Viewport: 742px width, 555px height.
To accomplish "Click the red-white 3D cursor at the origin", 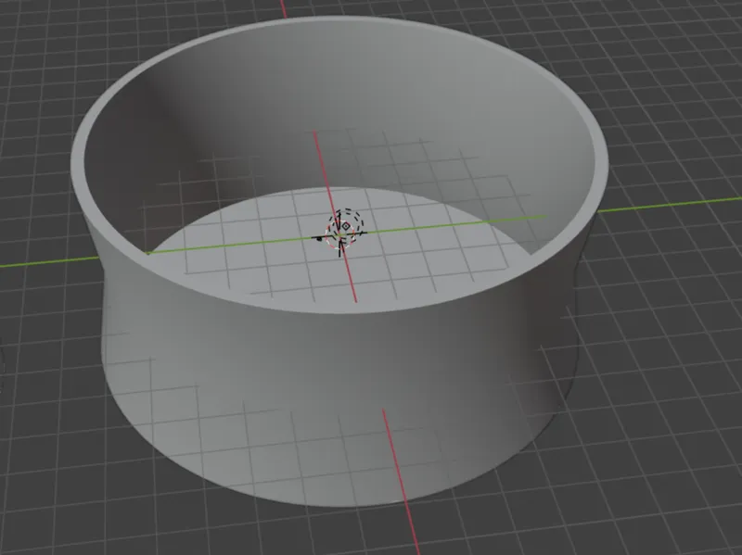I will tap(339, 235).
